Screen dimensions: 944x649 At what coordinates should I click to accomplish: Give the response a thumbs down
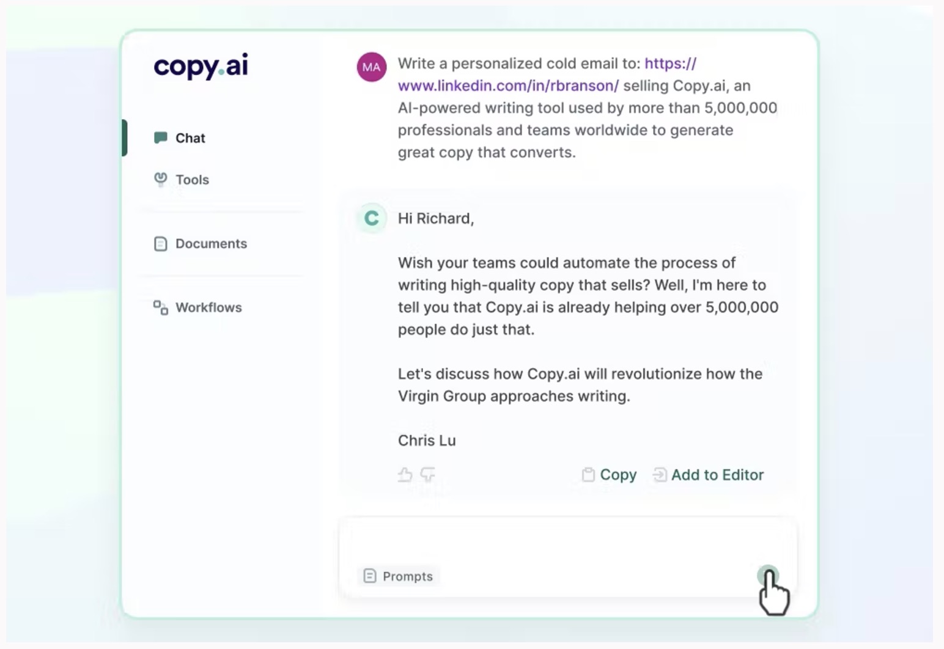[428, 475]
